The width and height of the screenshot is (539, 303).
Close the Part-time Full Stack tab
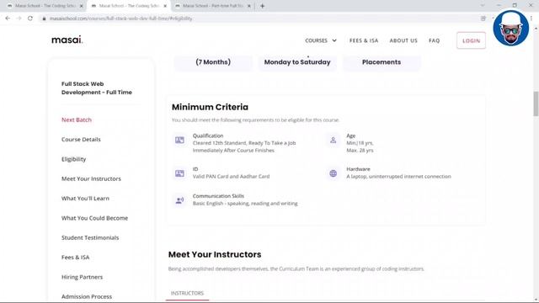249,6
